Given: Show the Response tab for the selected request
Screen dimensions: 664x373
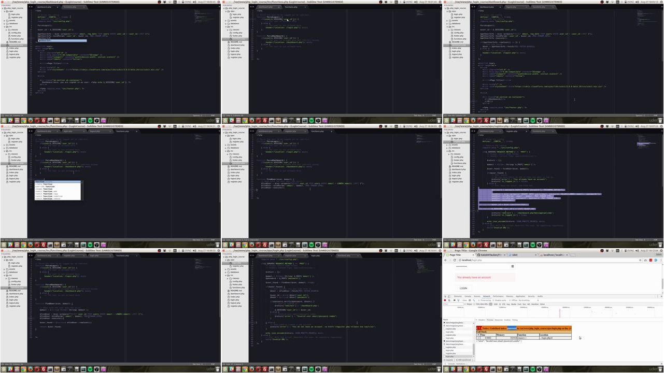Looking at the screenshot, I should (x=499, y=320).
